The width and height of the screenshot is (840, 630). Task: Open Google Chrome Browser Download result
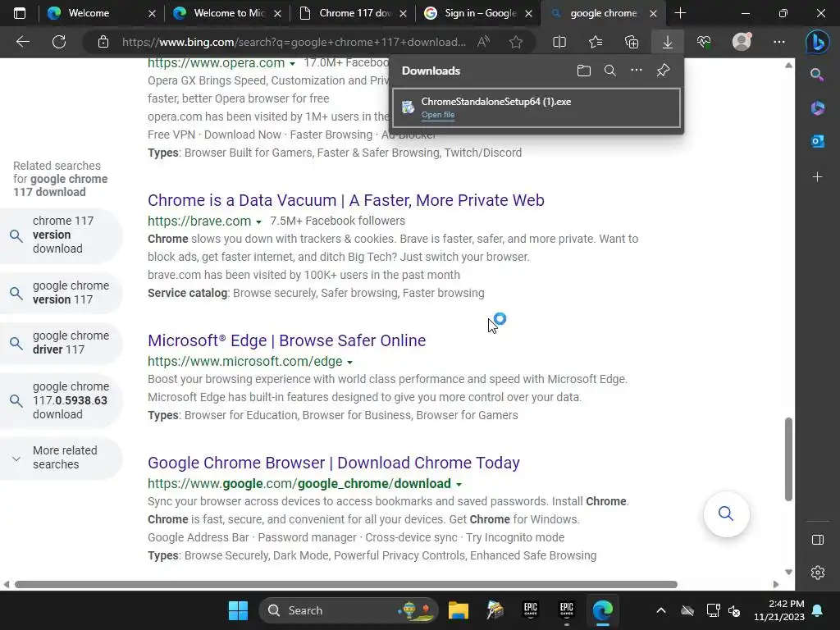coord(334,463)
